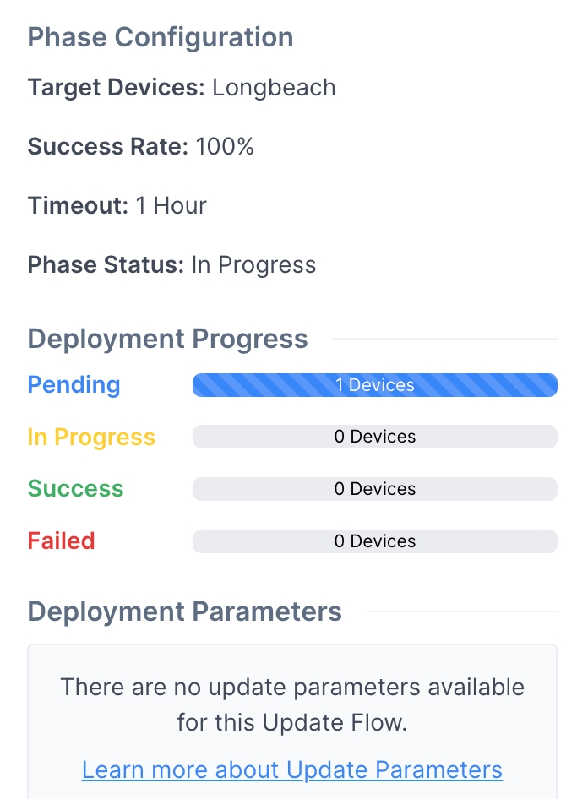Click the Phase Configuration heading
Viewport: 588px width, 799px height.
(x=161, y=37)
